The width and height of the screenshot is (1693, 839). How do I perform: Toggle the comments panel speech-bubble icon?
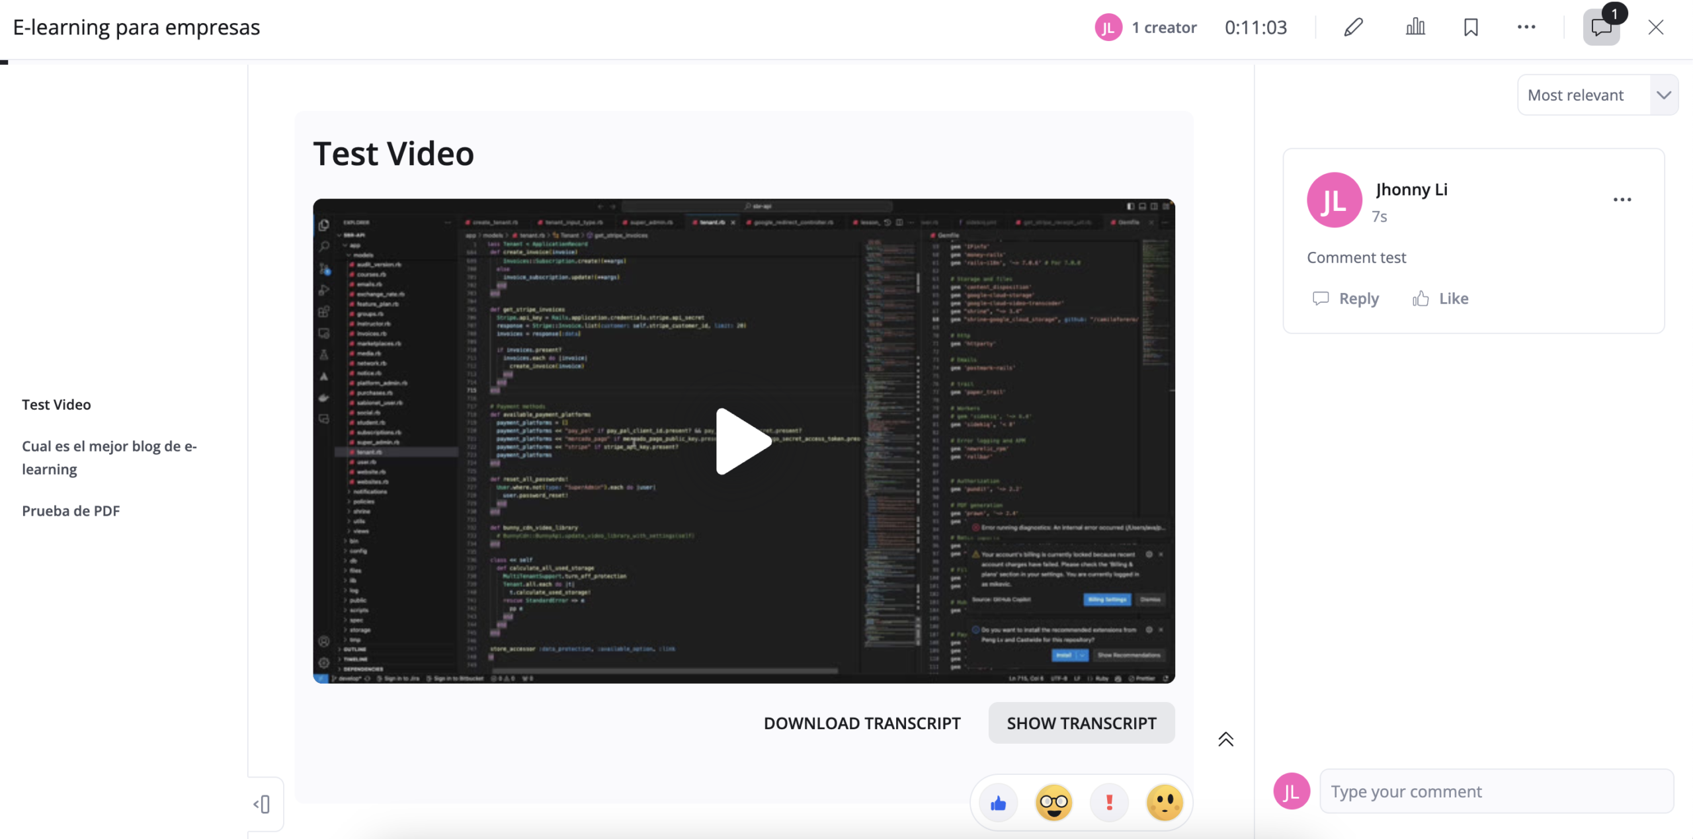(1601, 27)
